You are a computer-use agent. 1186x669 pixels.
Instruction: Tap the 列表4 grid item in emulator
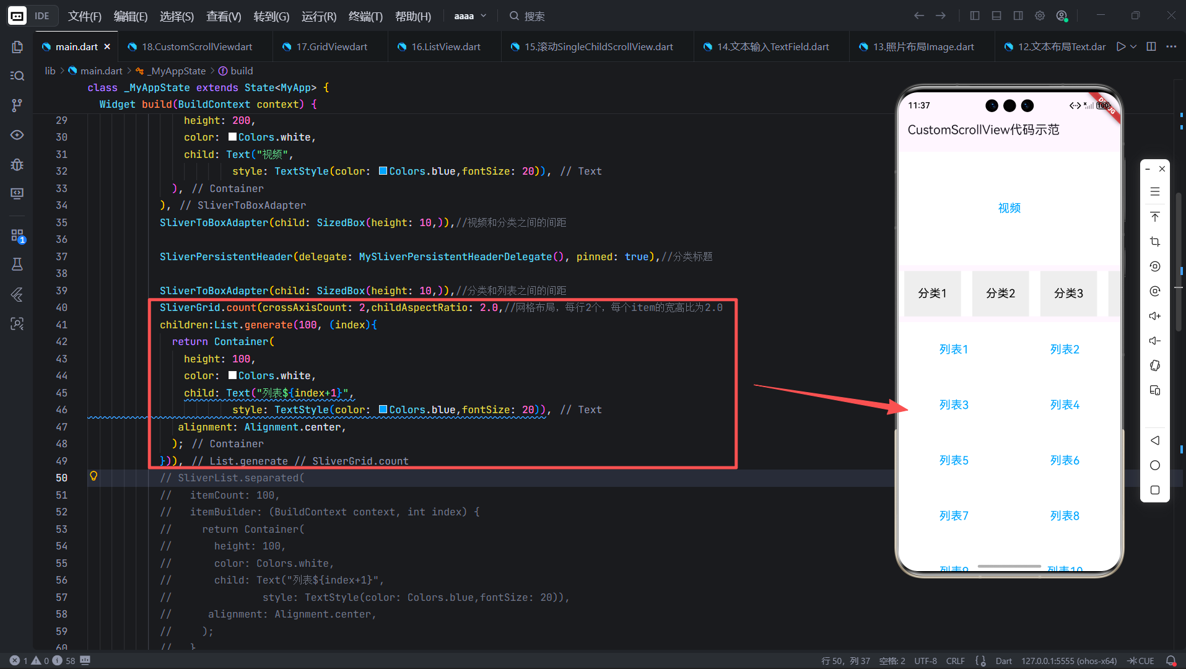(1065, 405)
